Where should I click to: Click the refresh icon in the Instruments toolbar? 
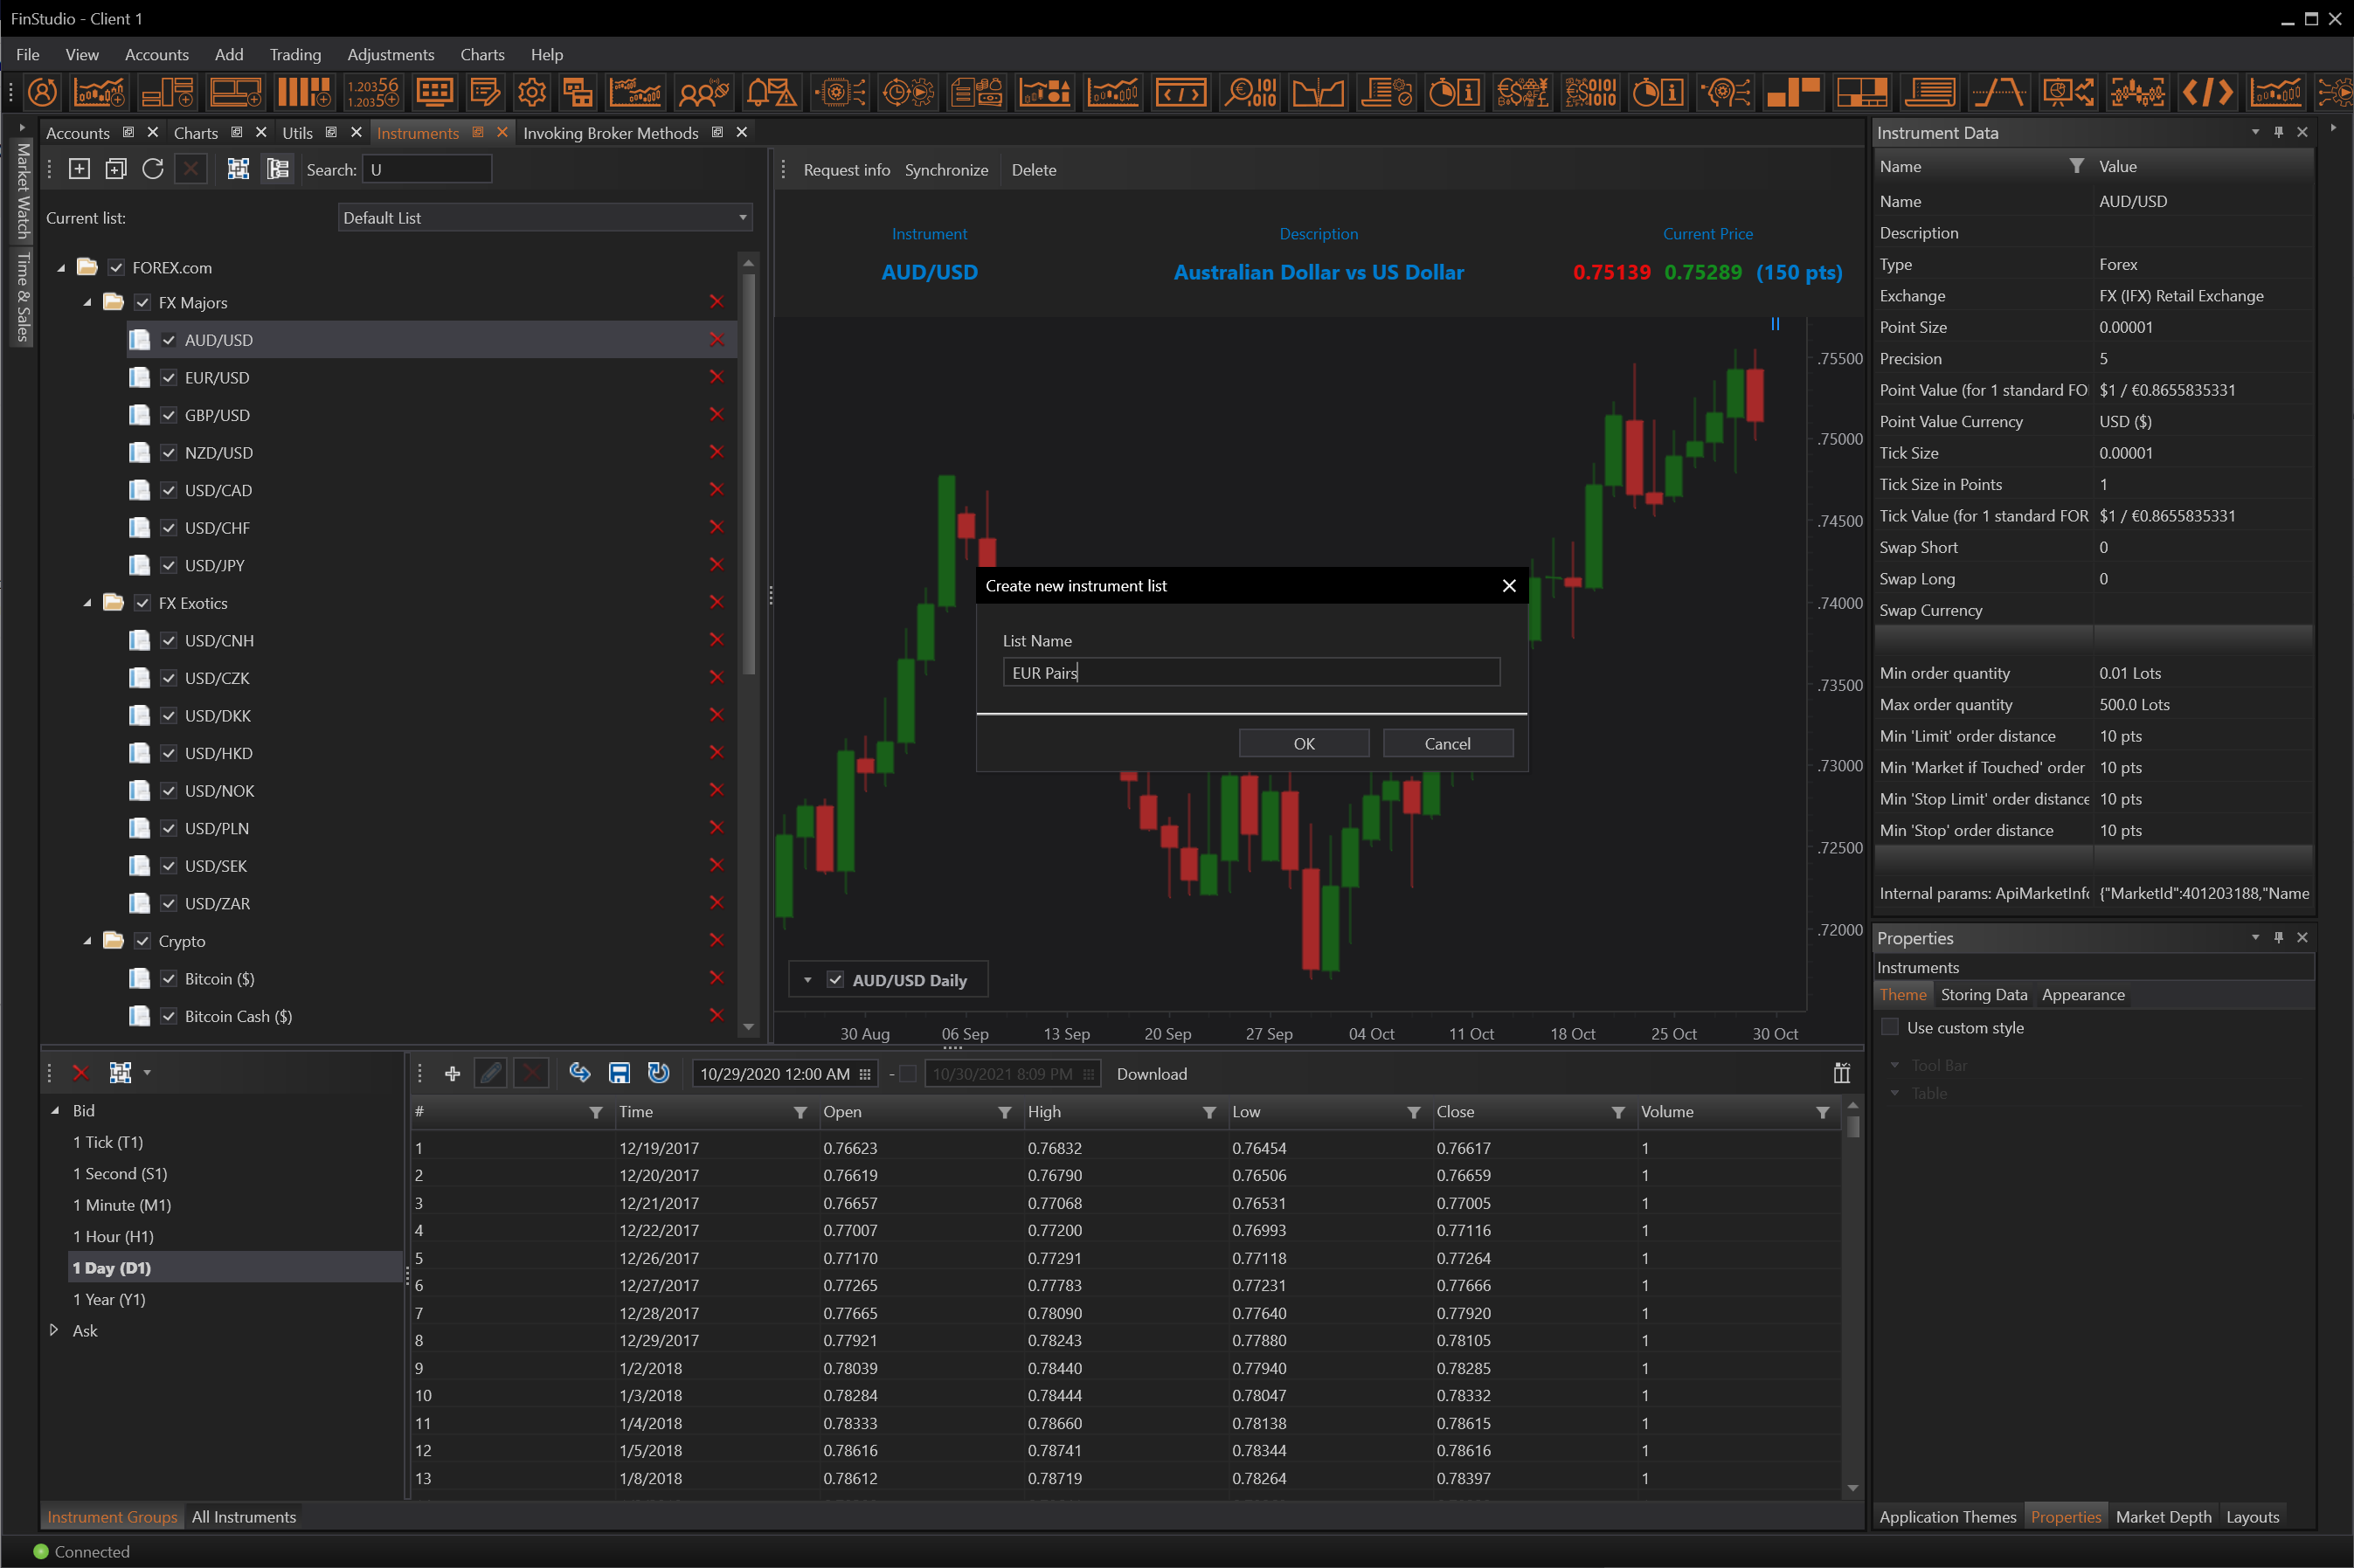pos(153,169)
